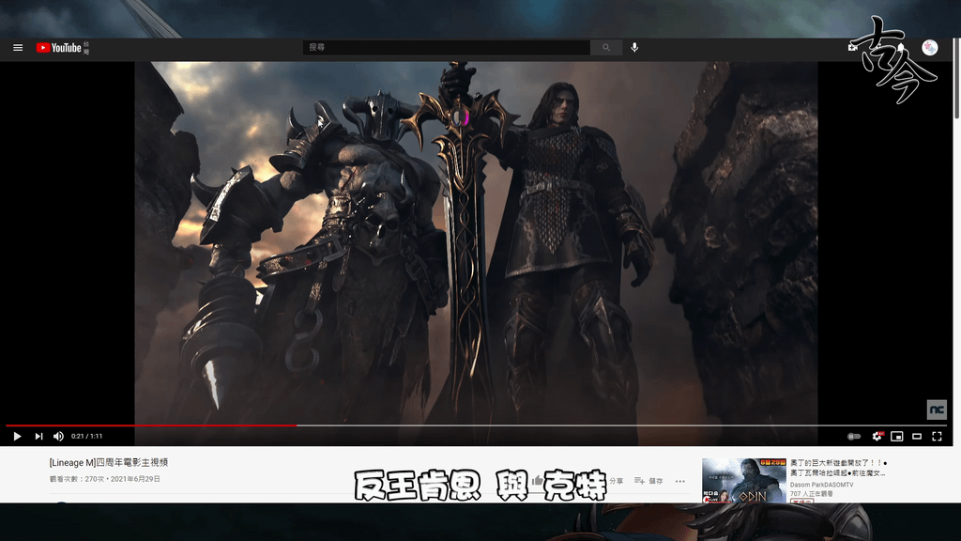Focus the YouTube search box

point(446,47)
